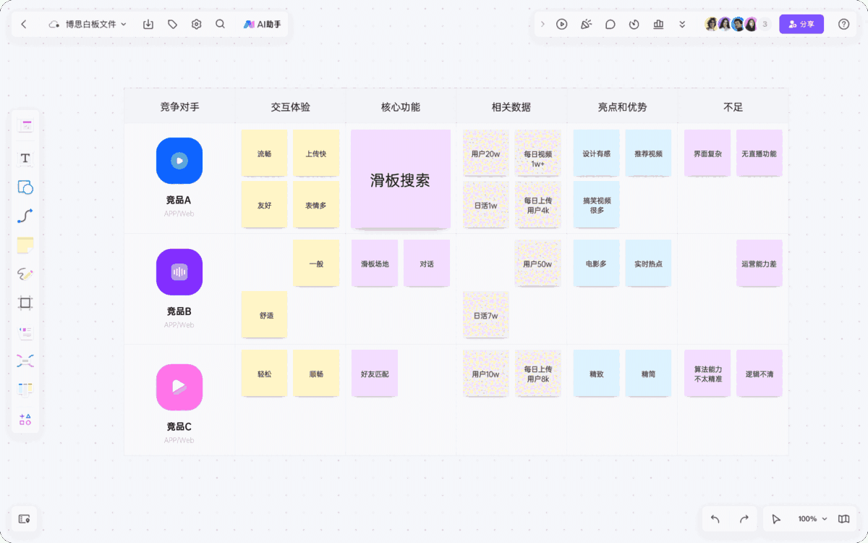Launch the AI助手 assistant
Image resolution: width=868 pixels, height=543 pixels.
coord(263,24)
